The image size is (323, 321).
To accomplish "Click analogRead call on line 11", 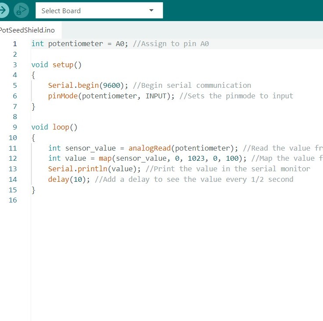I will point(150,148).
